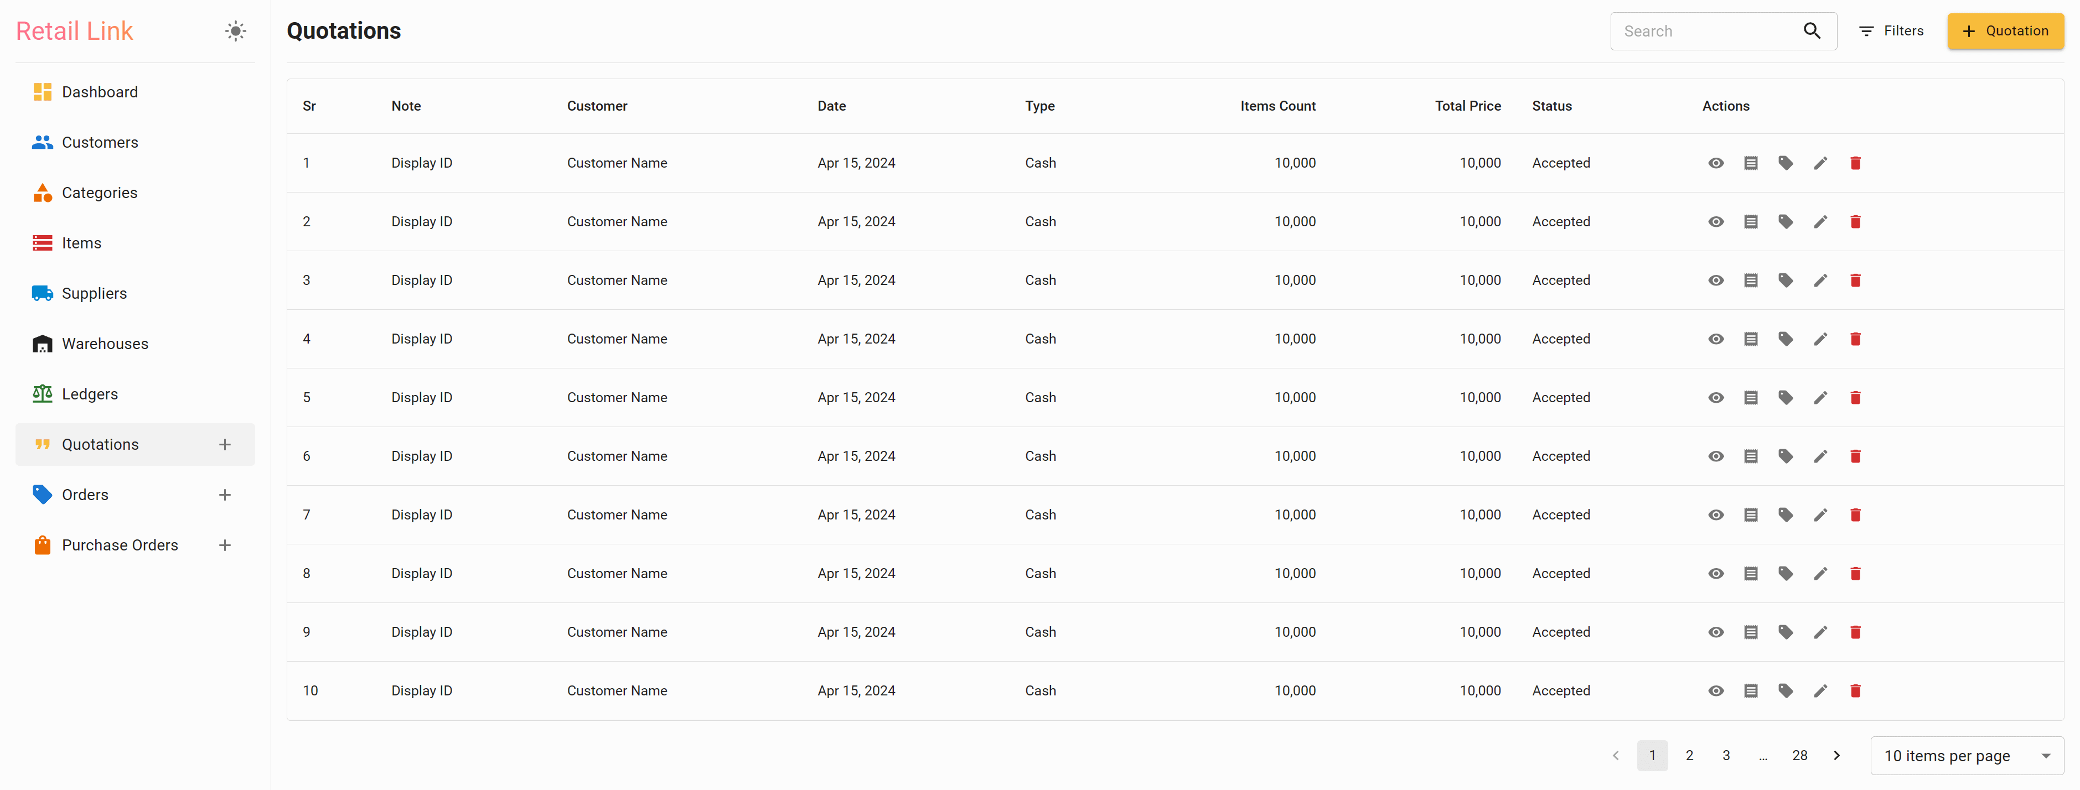Open the Filters button
Image resolution: width=2080 pixels, height=790 pixels.
click(x=1891, y=30)
